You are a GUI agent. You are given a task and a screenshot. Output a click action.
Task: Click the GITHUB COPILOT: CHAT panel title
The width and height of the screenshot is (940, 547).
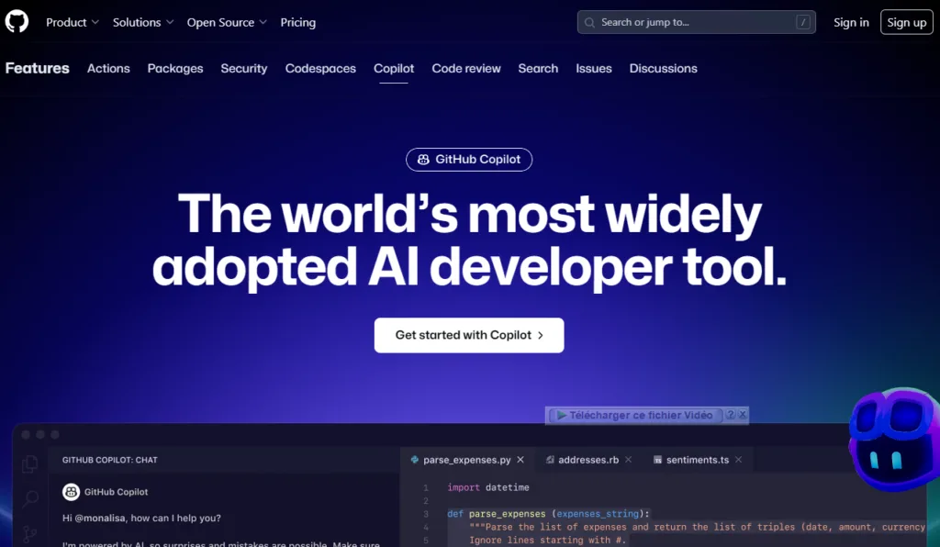tap(110, 460)
